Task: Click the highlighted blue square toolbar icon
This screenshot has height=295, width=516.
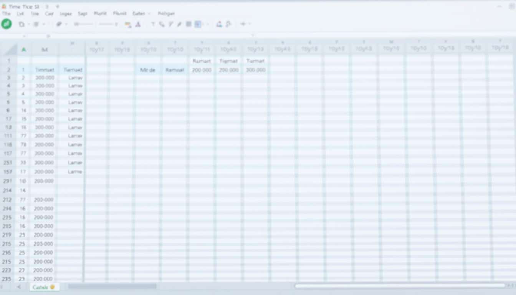Action: (198, 24)
